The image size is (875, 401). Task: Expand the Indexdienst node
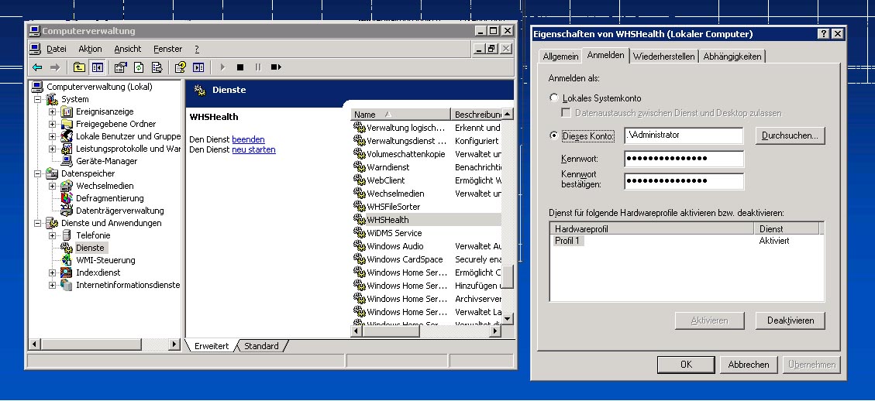tap(53, 272)
